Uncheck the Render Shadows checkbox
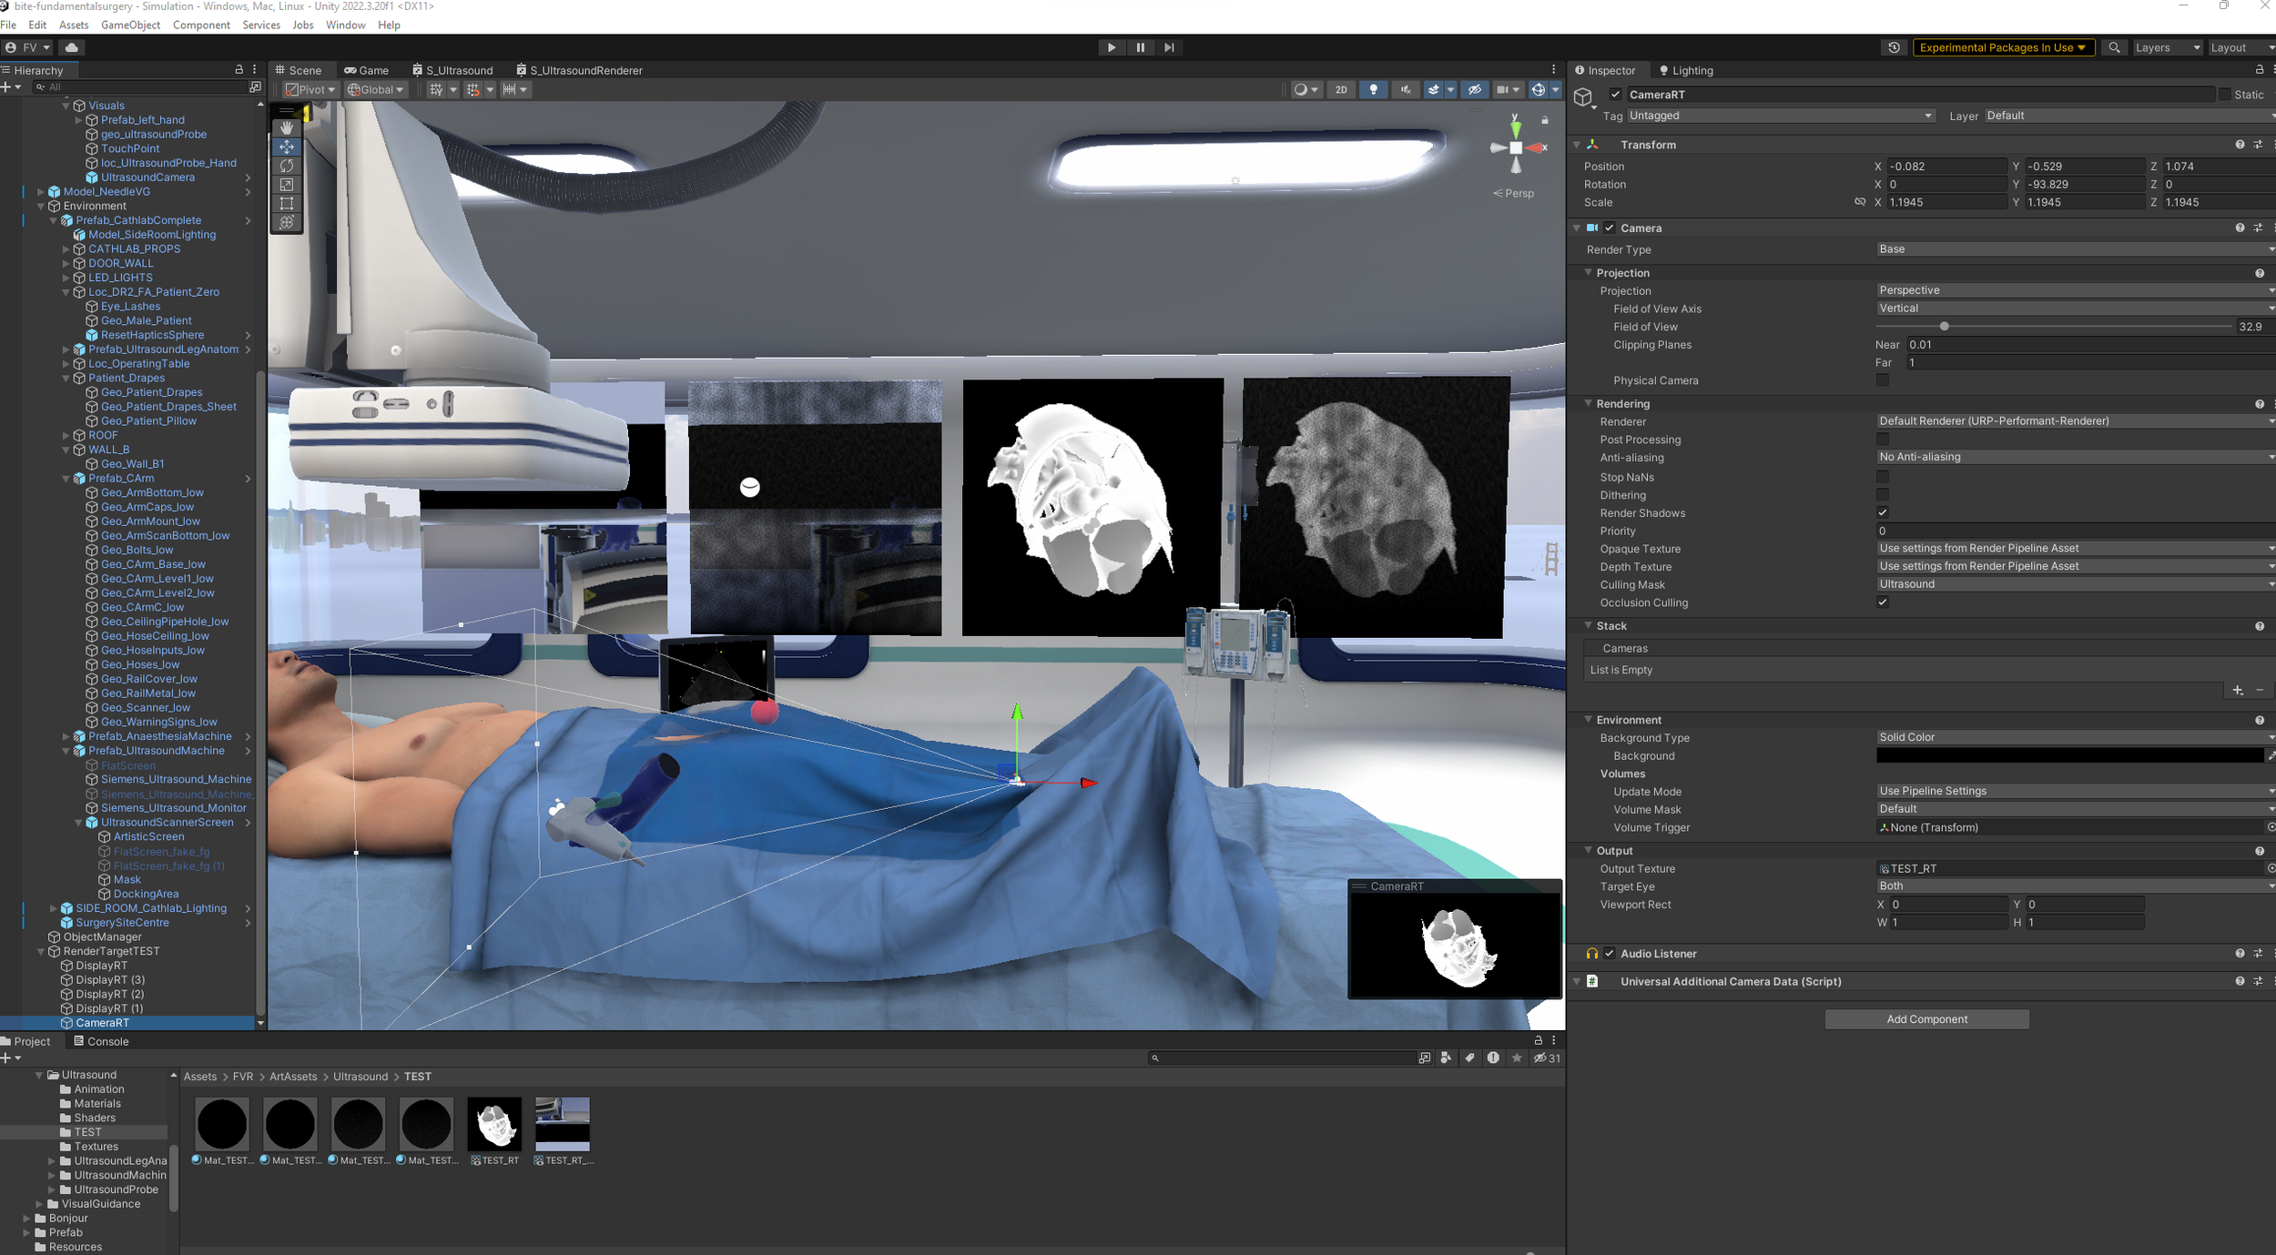The width and height of the screenshot is (2276, 1255). pyautogui.click(x=1882, y=513)
